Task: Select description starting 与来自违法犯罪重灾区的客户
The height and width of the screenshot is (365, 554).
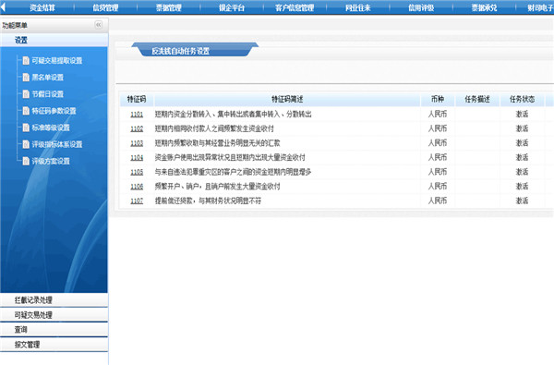Action: click(x=233, y=172)
